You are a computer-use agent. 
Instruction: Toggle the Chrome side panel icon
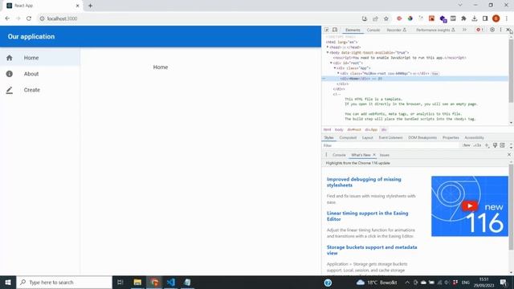click(485, 18)
